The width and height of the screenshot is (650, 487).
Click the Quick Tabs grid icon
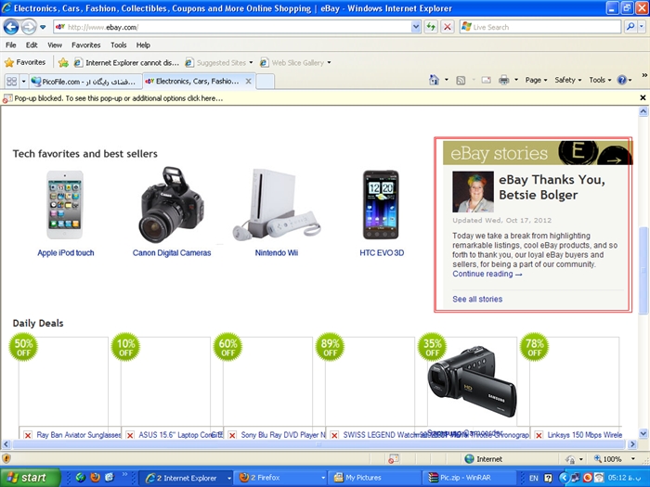(x=11, y=82)
